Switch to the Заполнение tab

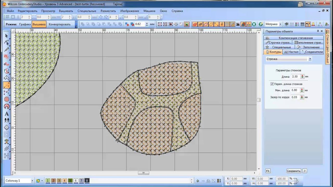pos(311,47)
